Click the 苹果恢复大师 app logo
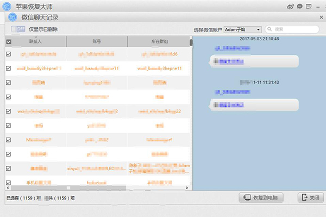Viewport: 326px width, 217px height. coord(7,7)
